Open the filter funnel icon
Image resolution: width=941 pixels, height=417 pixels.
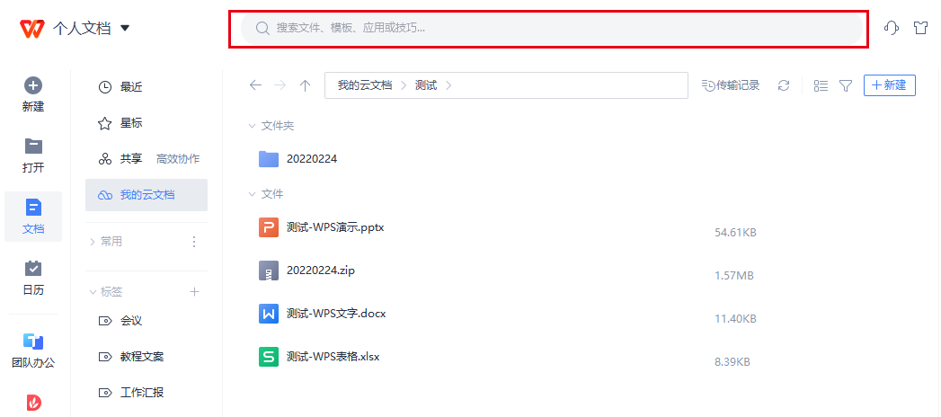pyautogui.click(x=846, y=85)
